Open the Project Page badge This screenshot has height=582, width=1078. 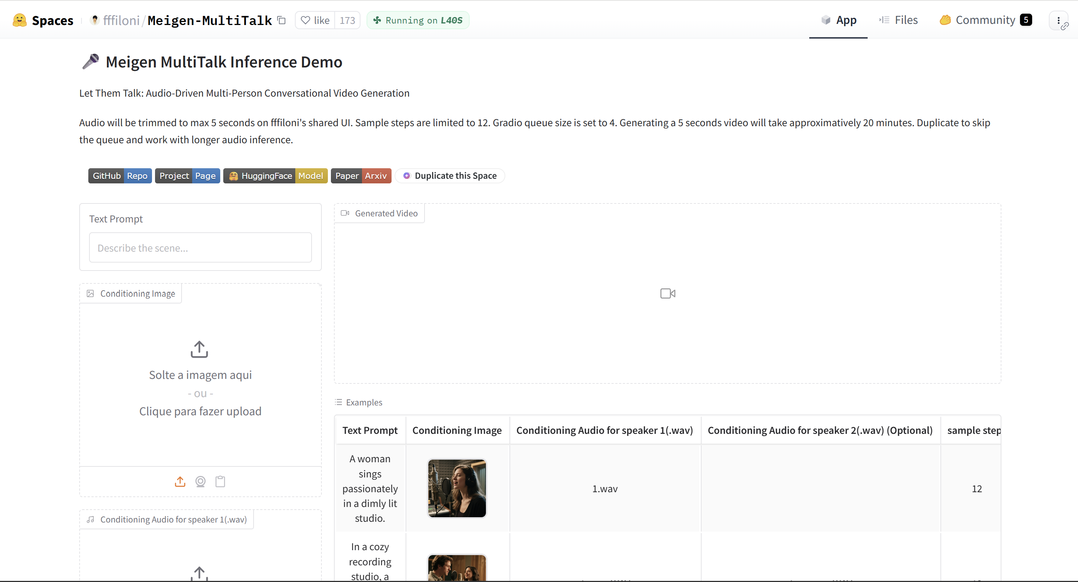[x=188, y=176]
